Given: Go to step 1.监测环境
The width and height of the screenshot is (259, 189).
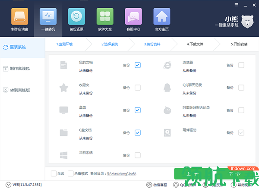Looking at the screenshot, I should (x=64, y=44).
